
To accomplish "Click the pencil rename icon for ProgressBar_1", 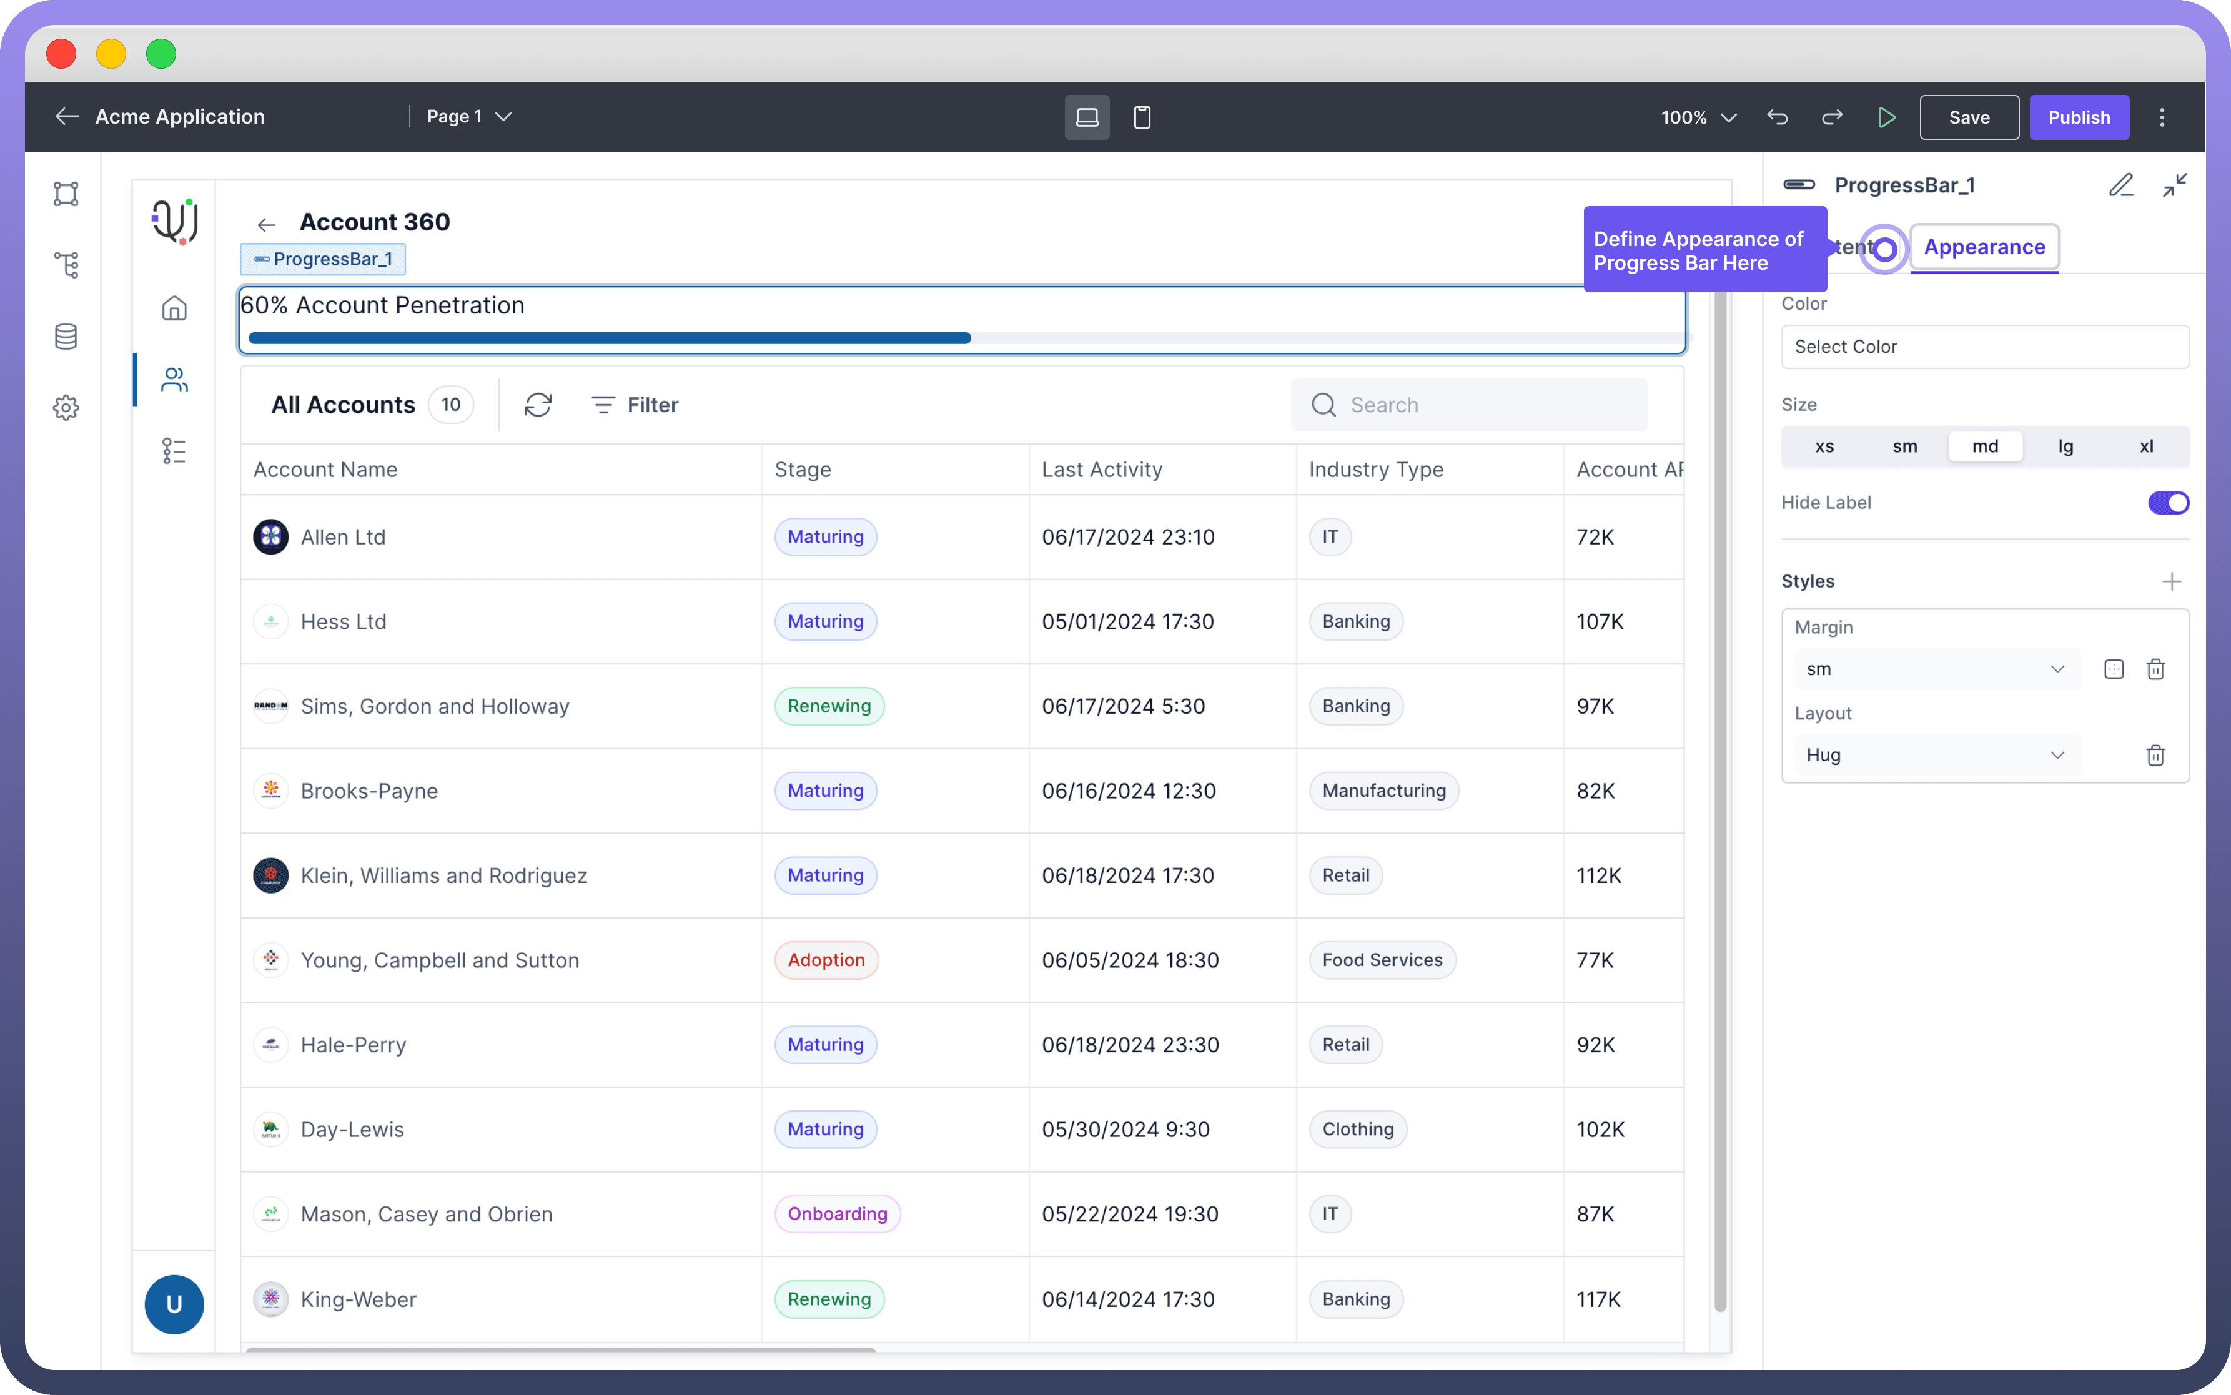I will point(2120,185).
